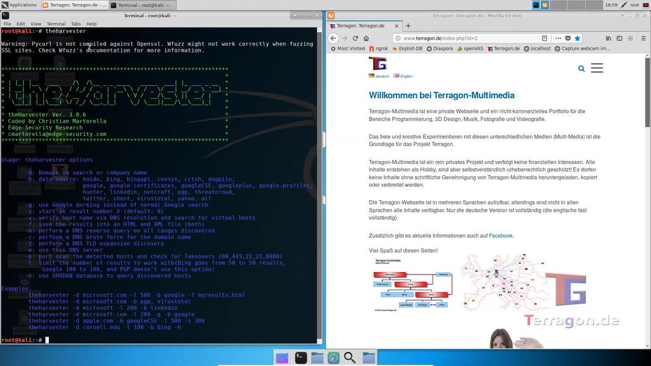This screenshot has height=366, width=651.
Task: Open the terminal File menu
Action: click(x=7, y=24)
